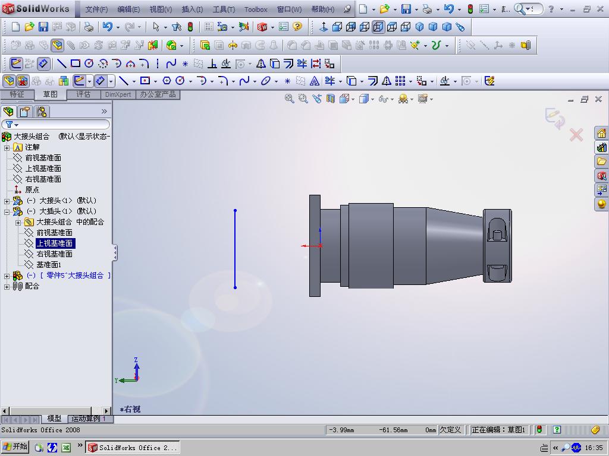The height and width of the screenshot is (456, 609).
Task: Click the selection filter toggle icon
Action: click(x=176, y=27)
